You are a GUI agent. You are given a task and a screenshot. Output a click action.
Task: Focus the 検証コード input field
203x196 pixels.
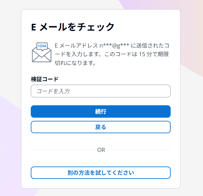[x=101, y=91]
